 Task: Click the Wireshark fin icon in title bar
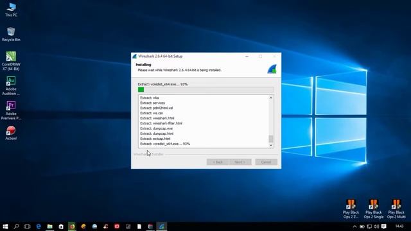(x=135, y=56)
